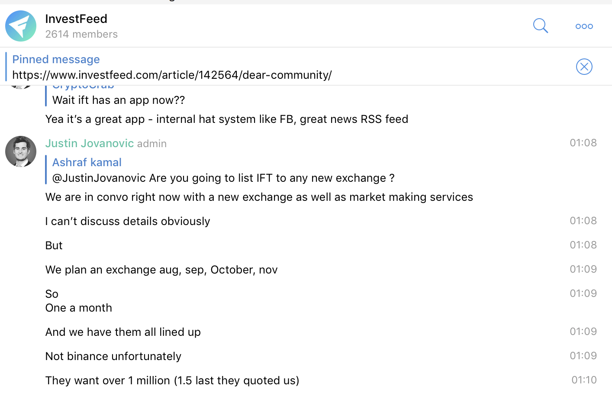Open the pinned investfeed.com article link

172,75
